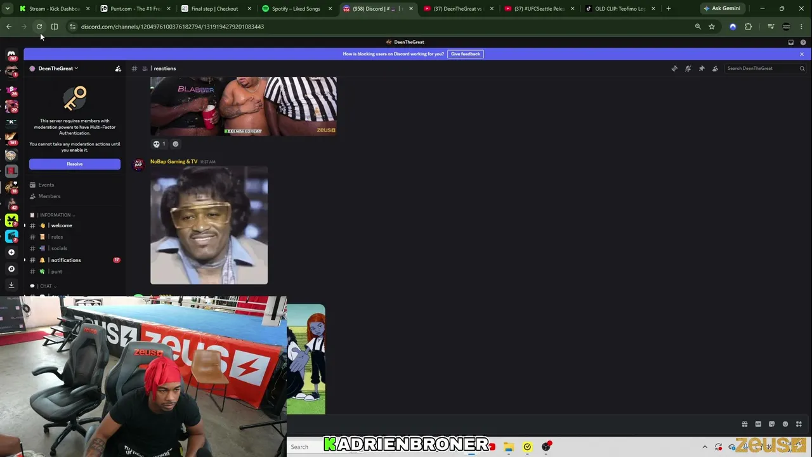Click the Discord URL address bar

coord(381,27)
